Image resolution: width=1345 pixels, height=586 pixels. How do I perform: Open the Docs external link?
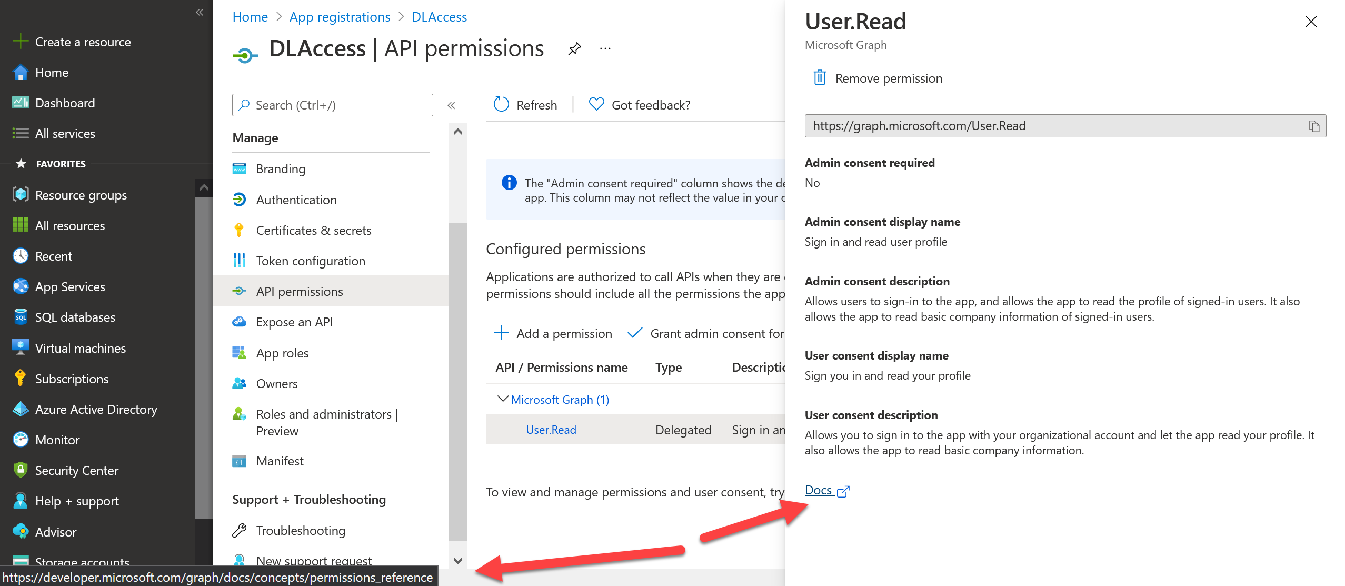pos(818,490)
